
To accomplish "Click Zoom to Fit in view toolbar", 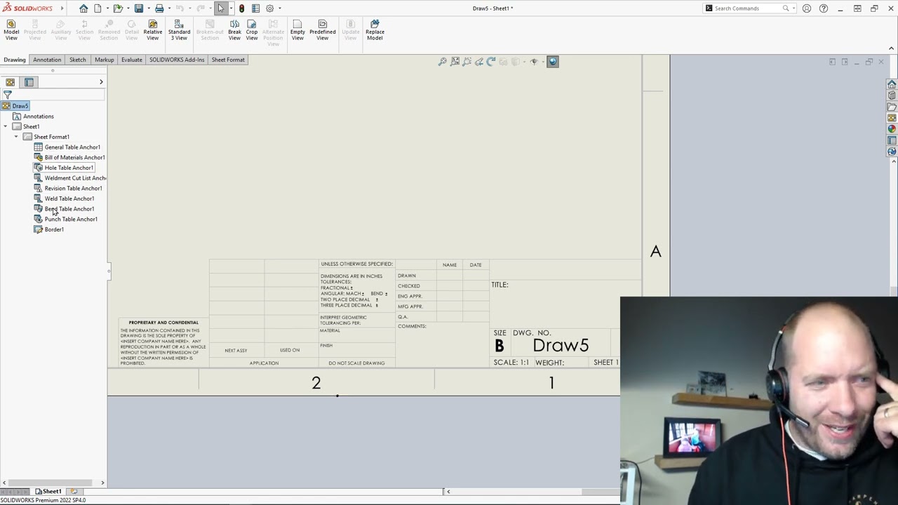I will (443, 62).
